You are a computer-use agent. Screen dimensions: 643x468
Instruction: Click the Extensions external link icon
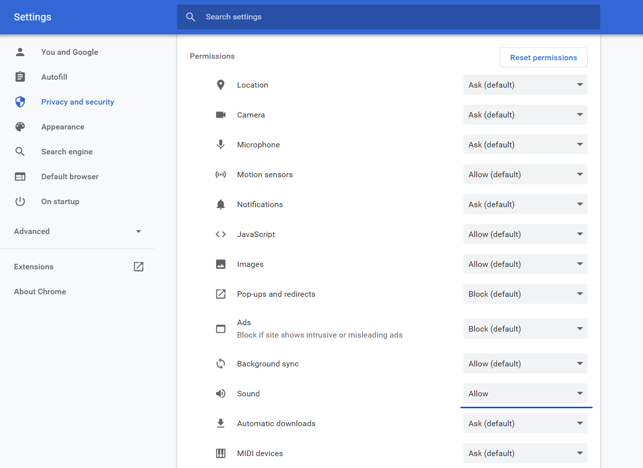point(139,266)
